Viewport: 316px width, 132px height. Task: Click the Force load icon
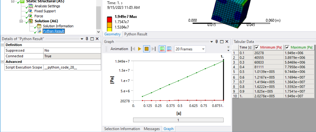30,16
